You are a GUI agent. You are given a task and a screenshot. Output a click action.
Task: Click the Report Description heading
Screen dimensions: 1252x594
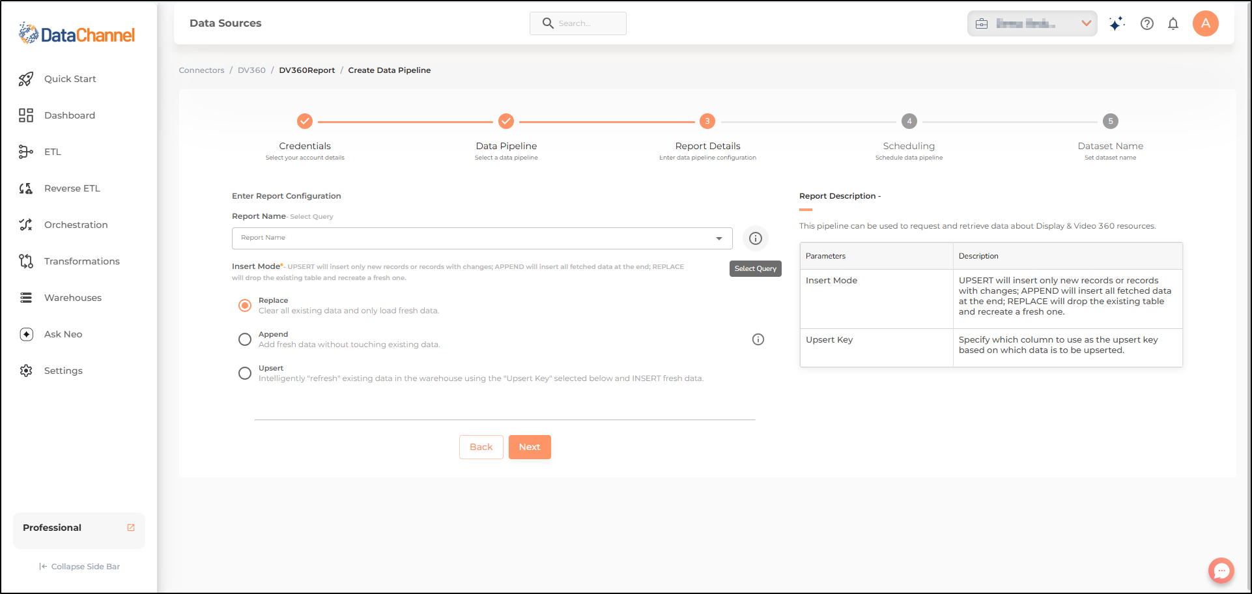pos(840,196)
